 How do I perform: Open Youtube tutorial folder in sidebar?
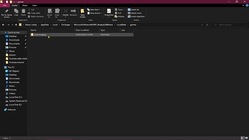click(x=16, y=62)
